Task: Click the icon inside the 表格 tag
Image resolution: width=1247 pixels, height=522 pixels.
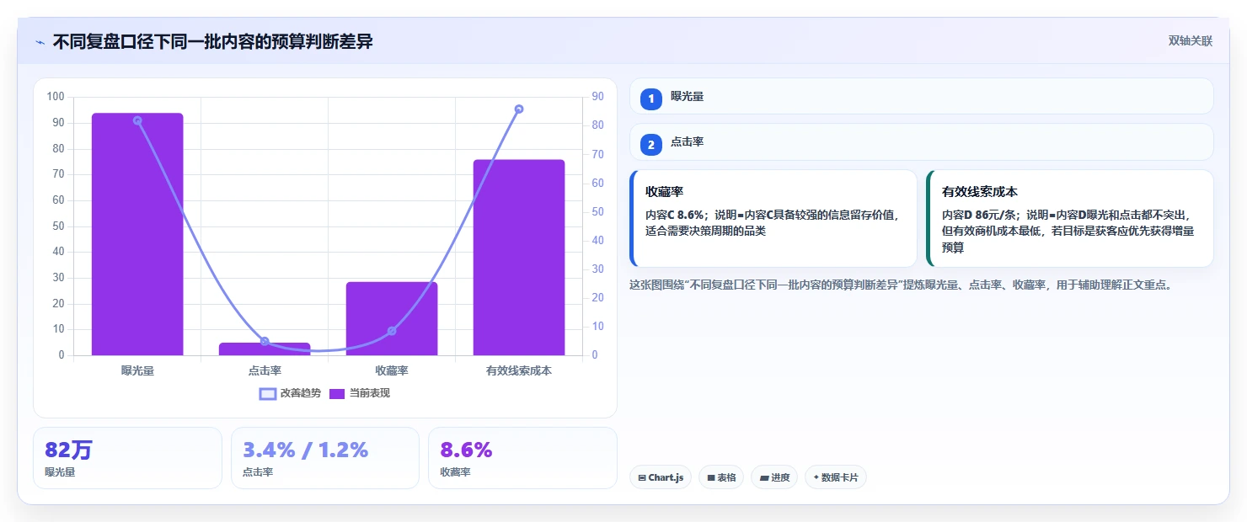Action: coord(711,477)
